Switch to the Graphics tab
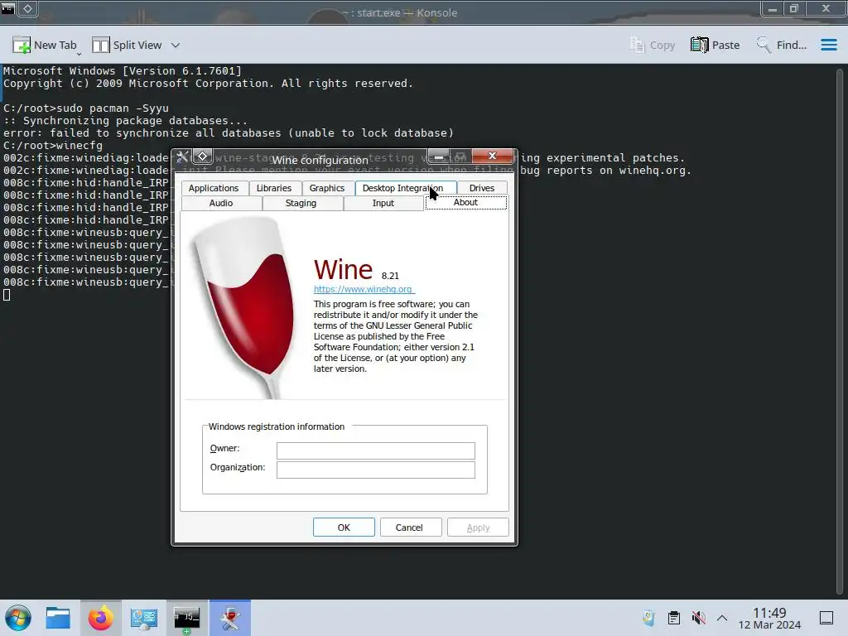 (326, 188)
